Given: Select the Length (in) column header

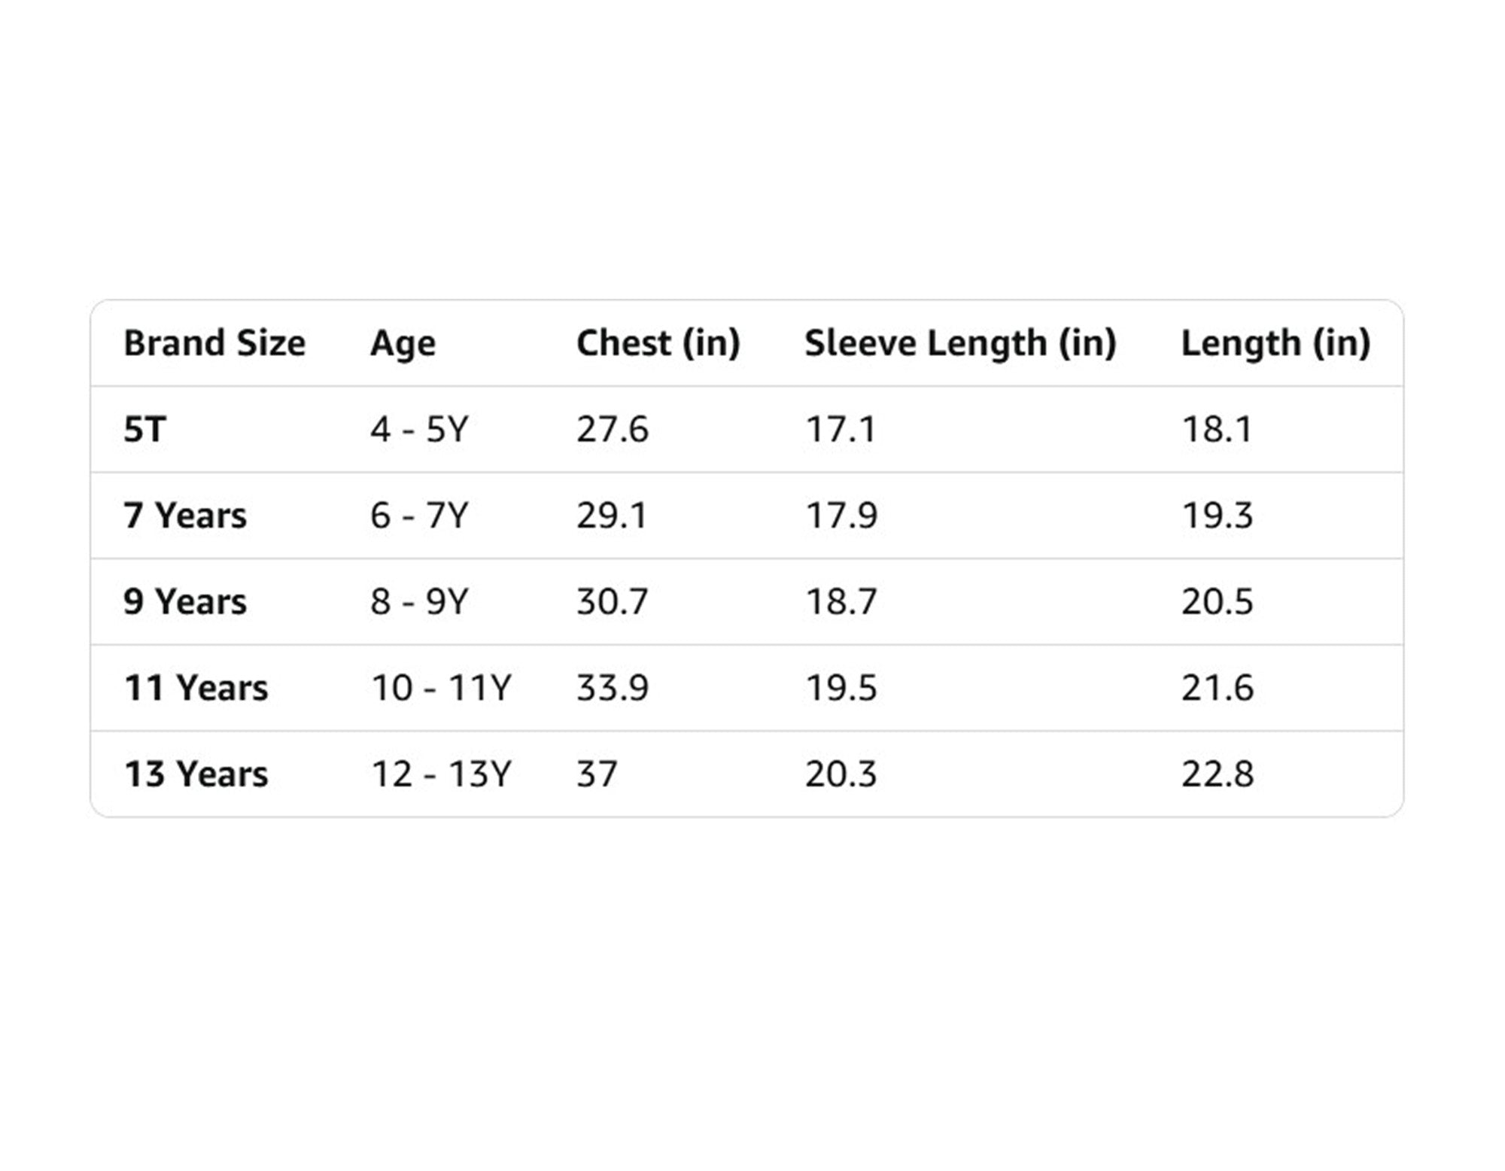Looking at the screenshot, I should 1275,343.
